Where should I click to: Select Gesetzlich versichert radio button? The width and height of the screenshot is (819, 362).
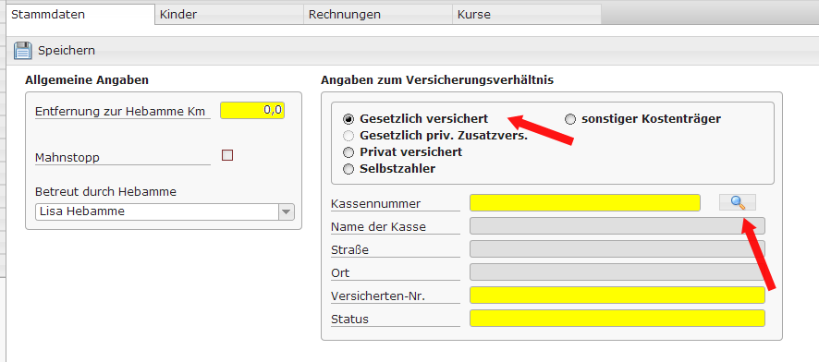pos(348,119)
